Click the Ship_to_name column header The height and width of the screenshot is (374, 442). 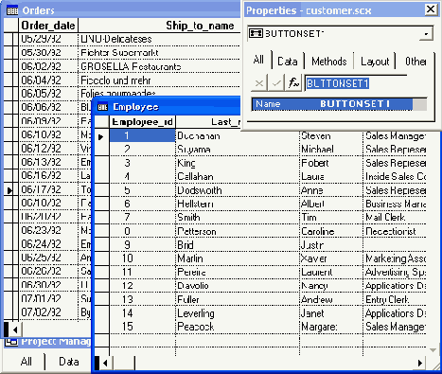click(x=159, y=26)
